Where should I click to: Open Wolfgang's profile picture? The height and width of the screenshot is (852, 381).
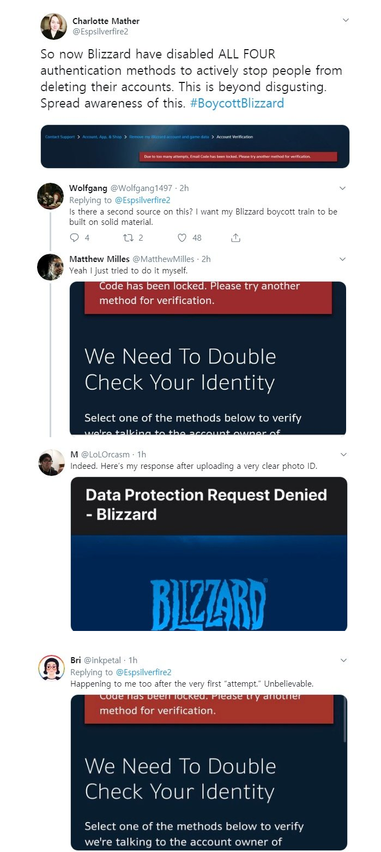(x=50, y=196)
